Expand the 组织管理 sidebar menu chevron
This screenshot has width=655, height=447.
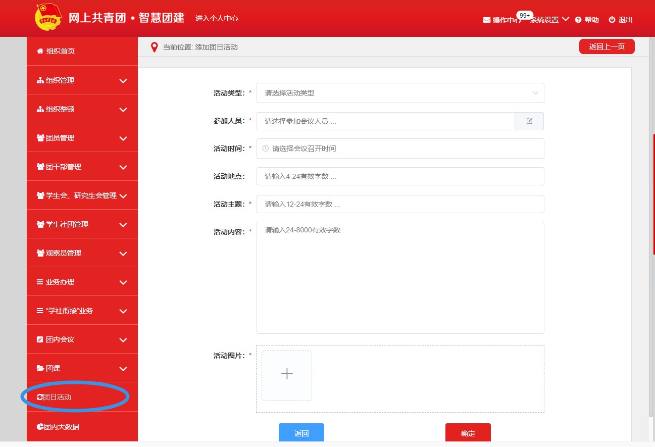(123, 81)
